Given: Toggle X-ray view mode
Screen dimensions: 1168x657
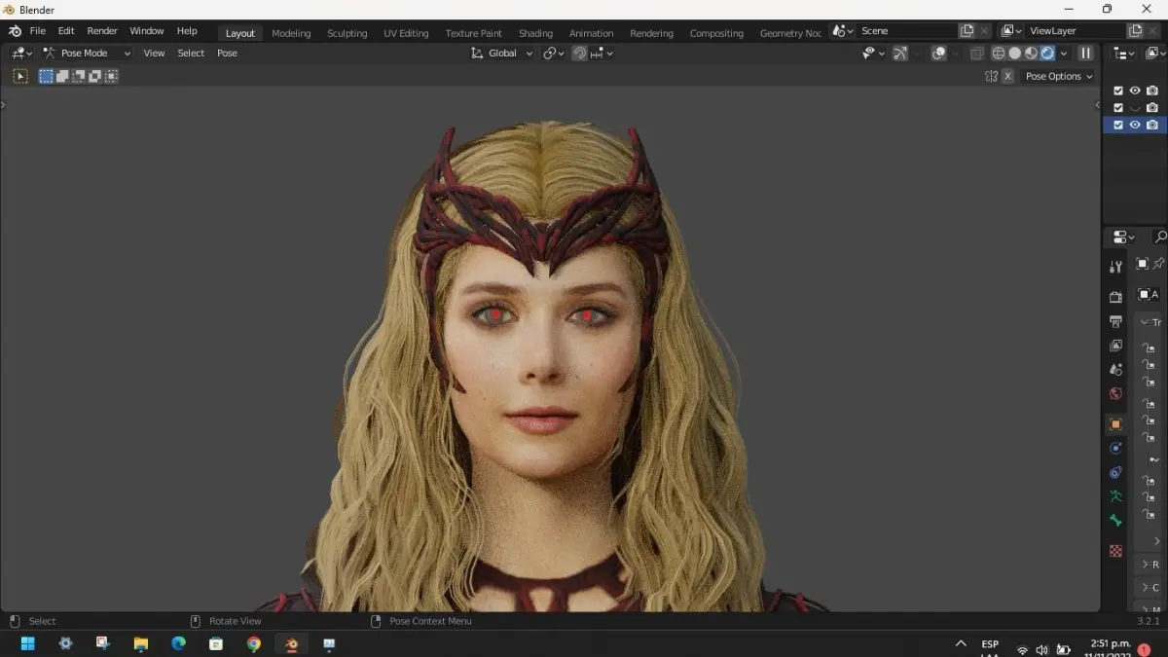Looking at the screenshot, I should pos(977,54).
